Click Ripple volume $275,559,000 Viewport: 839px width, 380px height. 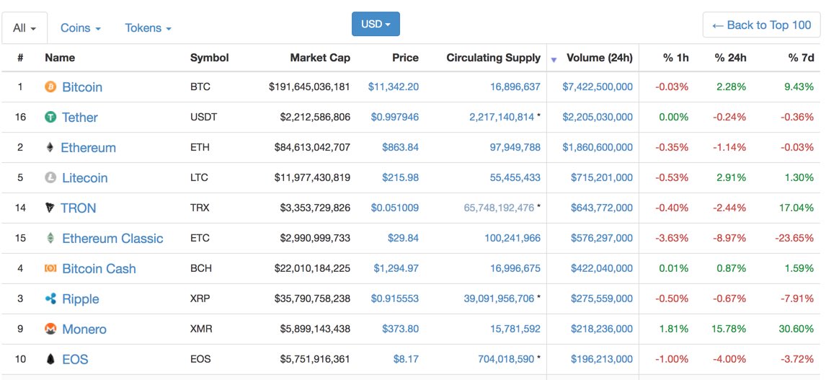601,299
